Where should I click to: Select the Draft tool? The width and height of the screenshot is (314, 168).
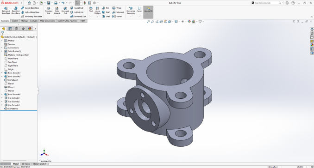coord(106,12)
